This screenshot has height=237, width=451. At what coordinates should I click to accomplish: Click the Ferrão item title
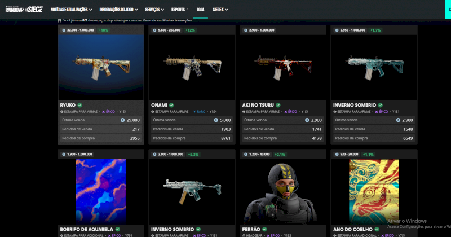[x=251, y=229]
